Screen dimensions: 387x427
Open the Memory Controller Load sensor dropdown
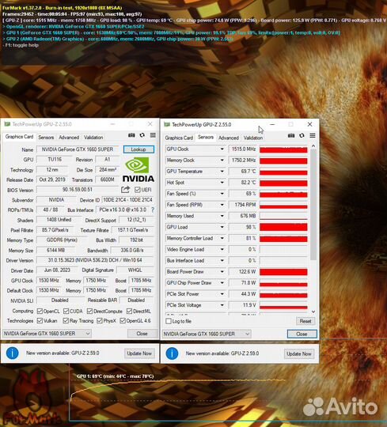coord(222,238)
